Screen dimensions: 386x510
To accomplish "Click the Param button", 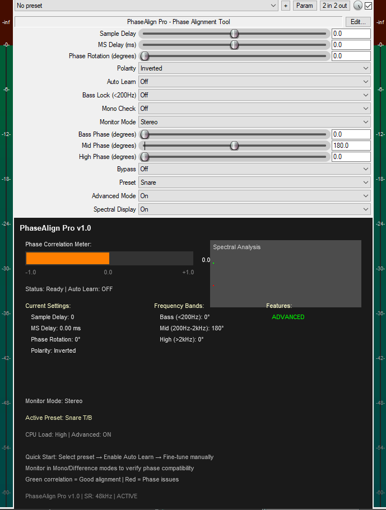I will 305,6.
